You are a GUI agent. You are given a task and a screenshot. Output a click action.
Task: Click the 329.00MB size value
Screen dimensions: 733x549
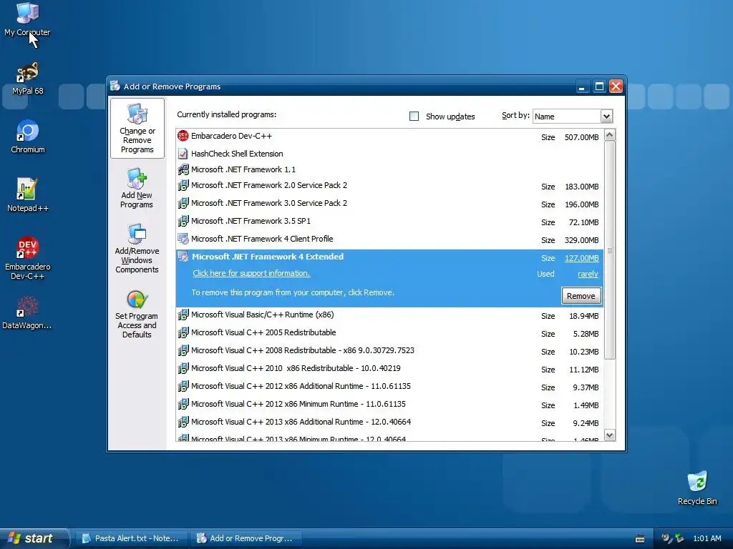581,240
